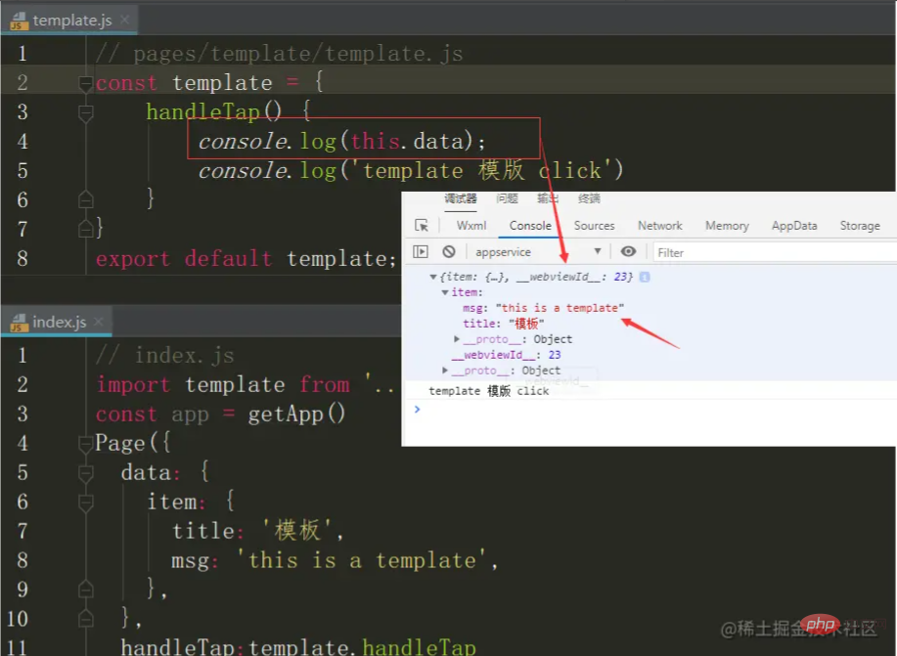
Task: Click 'handleTap:template.handleTap' line in index.js
Action: coord(298,647)
